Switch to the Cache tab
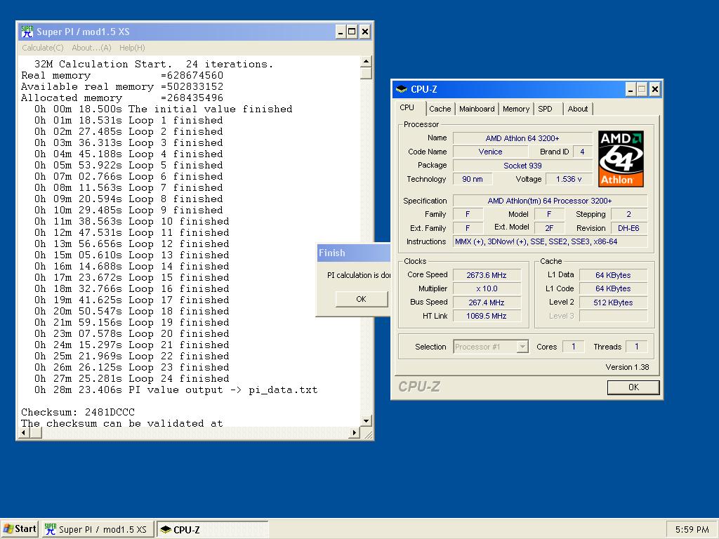The height and width of the screenshot is (539, 719). [x=440, y=109]
